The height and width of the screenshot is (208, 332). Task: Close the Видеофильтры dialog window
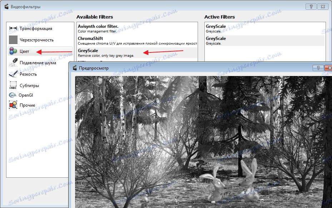323,6
